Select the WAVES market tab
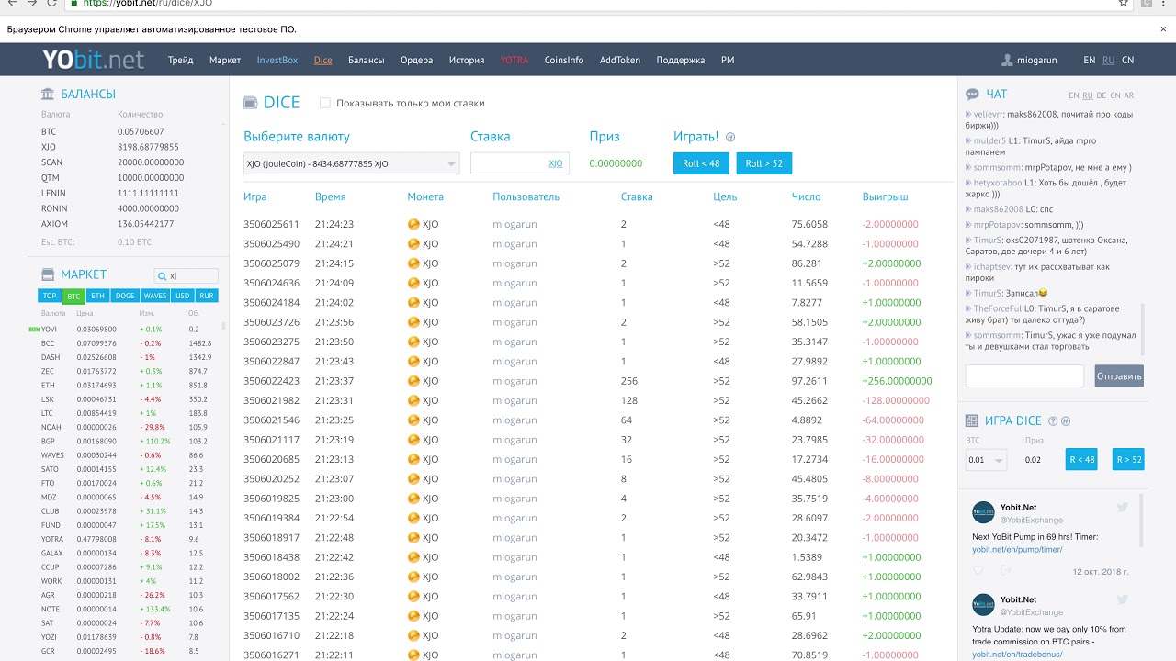The width and height of the screenshot is (1176, 661). [x=154, y=296]
